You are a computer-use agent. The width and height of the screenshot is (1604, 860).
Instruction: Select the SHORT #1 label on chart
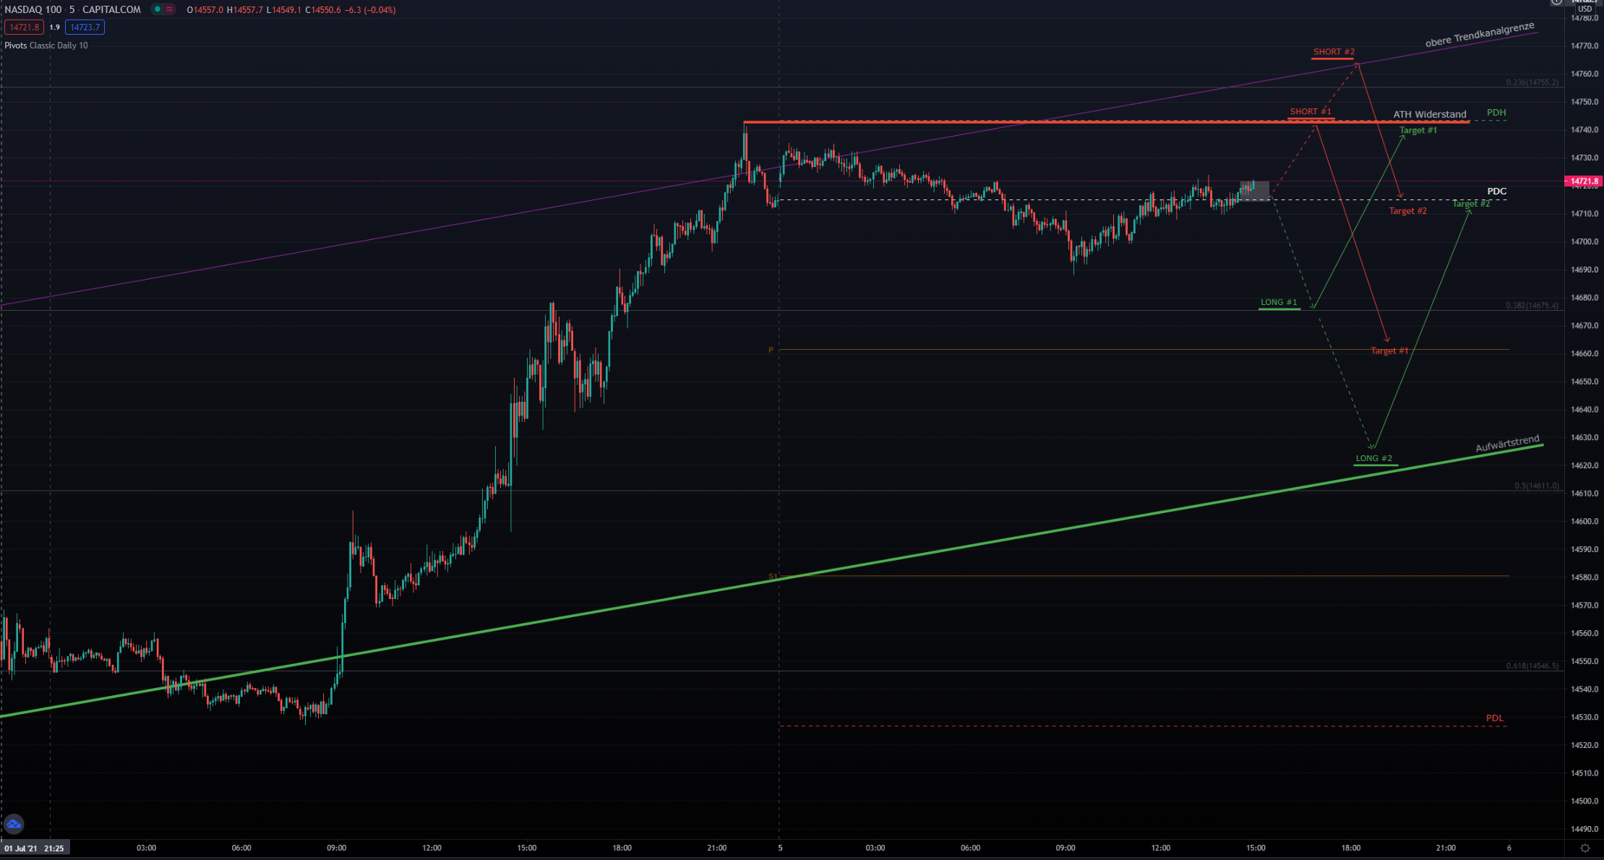(x=1310, y=111)
